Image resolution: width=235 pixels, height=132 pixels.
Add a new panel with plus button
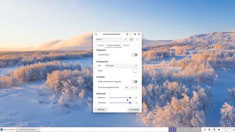tap(131, 39)
